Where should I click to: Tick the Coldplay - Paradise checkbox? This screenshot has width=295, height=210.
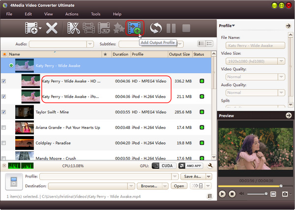[4, 143]
